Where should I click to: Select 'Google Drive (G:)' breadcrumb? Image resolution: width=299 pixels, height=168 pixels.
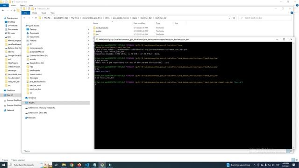point(61,18)
